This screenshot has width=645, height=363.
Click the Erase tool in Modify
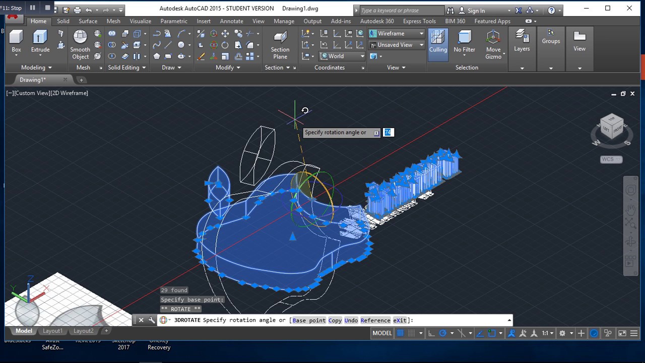201,56
